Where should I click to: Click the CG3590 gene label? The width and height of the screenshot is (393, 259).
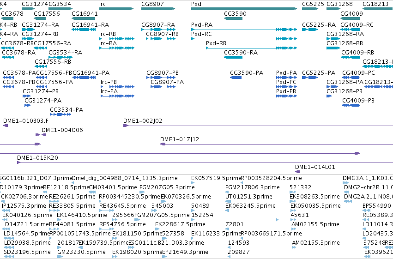coord(235,13)
